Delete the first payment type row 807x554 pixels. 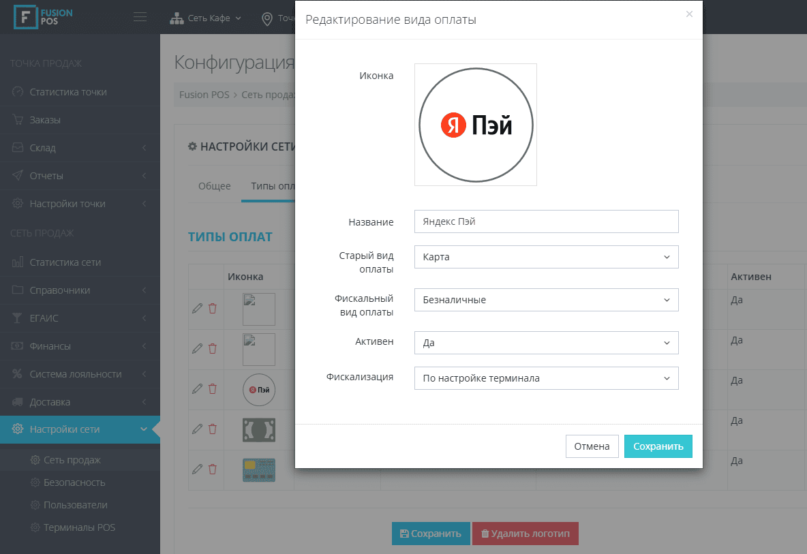pyautogui.click(x=213, y=308)
